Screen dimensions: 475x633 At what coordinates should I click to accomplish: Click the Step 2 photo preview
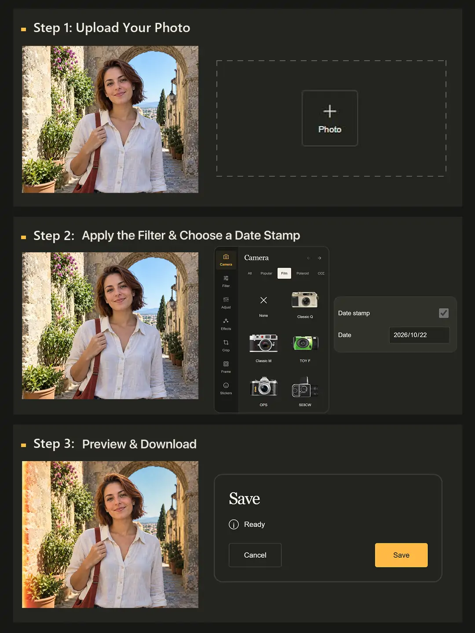click(x=110, y=326)
